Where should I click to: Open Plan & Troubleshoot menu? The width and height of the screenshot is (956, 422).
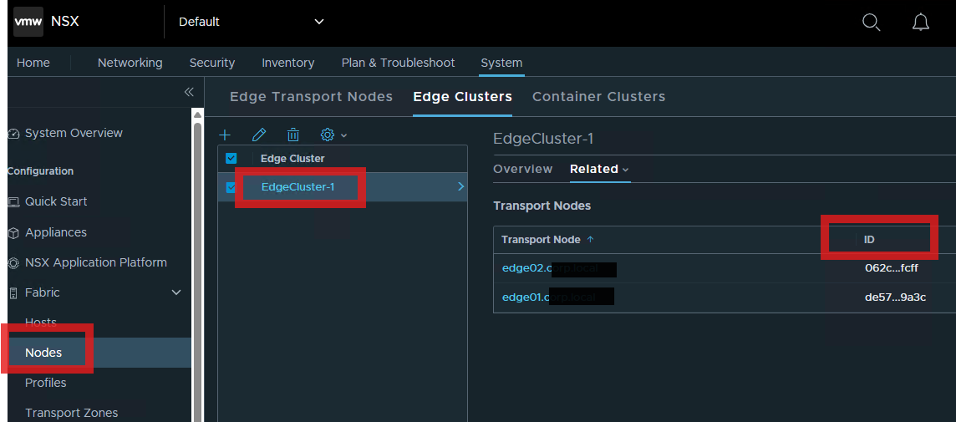pos(398,63)
